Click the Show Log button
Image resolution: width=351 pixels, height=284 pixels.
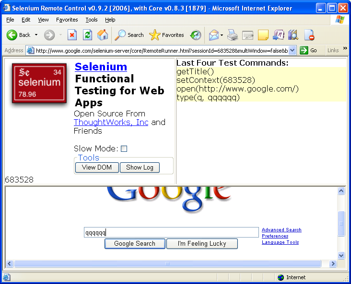[x=140, y=168]
